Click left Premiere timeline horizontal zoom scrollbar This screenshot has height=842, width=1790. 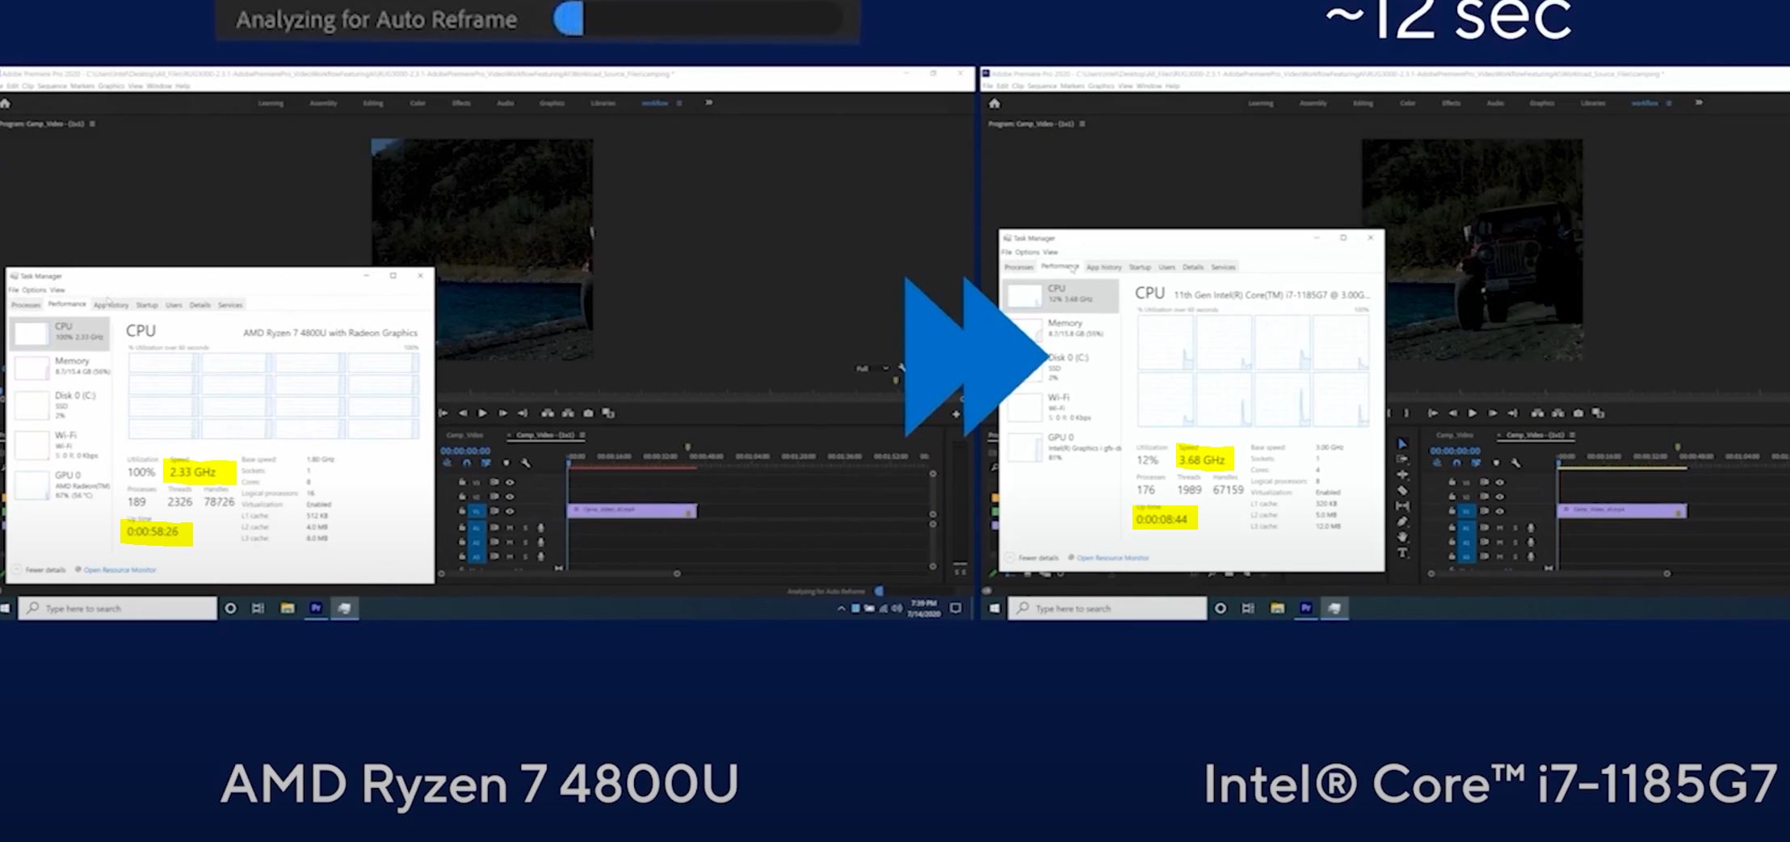coord(559,574)
